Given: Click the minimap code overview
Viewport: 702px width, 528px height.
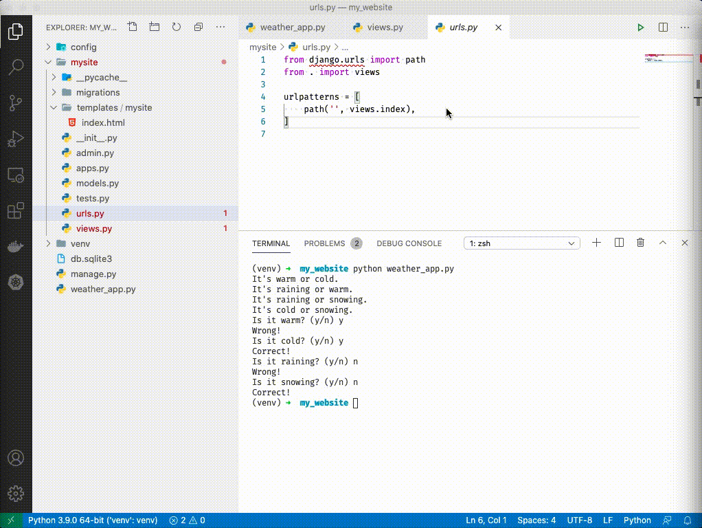Looking at the screenshot, I should point(660,59).
